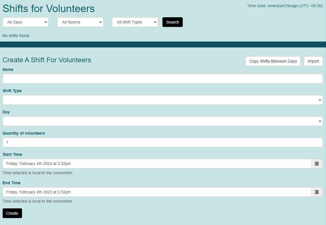Click the Search button
Viewport: 326px width, 225px height.
[x=172, y=22]
